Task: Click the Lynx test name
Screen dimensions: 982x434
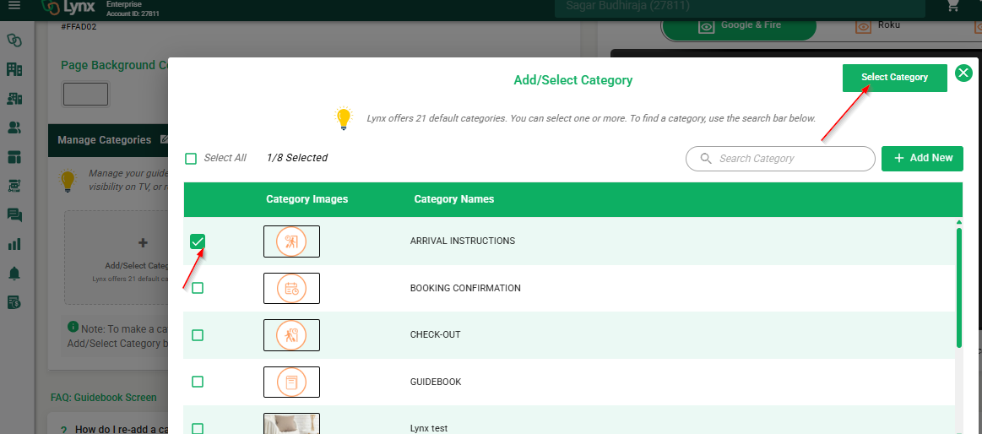Action: click(428, 429)
